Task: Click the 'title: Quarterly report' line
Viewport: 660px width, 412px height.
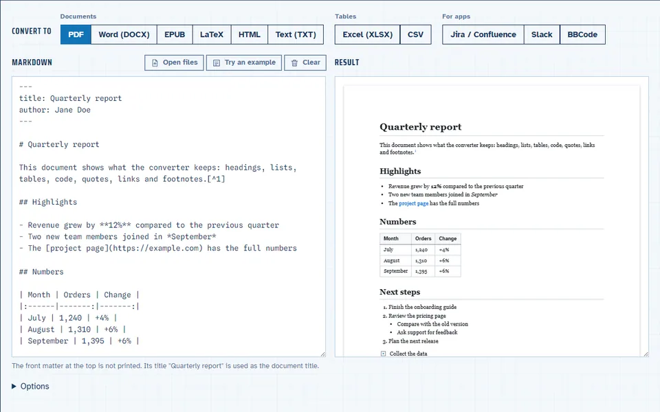Action: [x=70, y=98]
